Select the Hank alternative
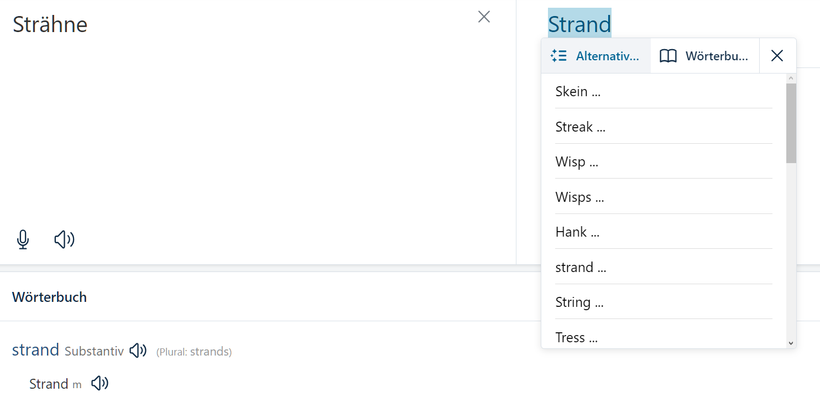 pos(577,232)
